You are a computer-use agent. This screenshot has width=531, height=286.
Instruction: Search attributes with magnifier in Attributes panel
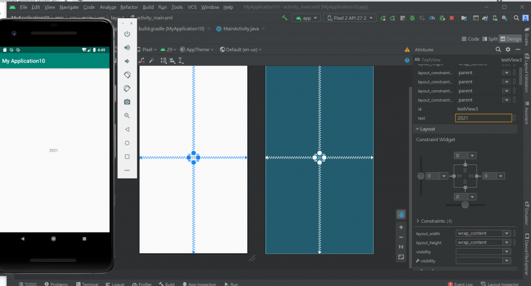[x=498, y=49]
